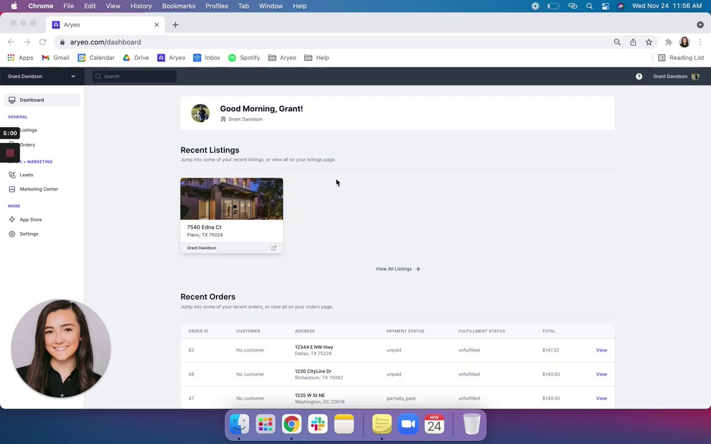
Task: Open the Aryeo bookmarks folder
Action: 282,57
